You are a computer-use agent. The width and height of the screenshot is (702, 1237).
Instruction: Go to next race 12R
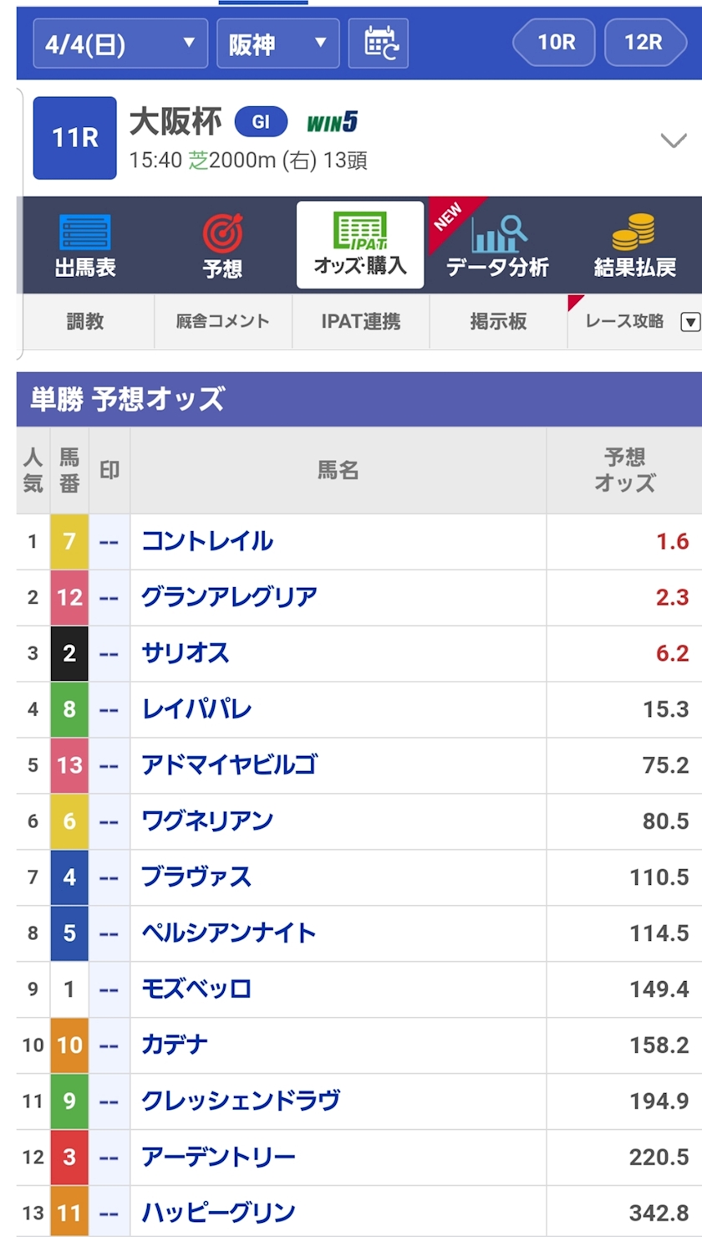[x=643, y=42]
